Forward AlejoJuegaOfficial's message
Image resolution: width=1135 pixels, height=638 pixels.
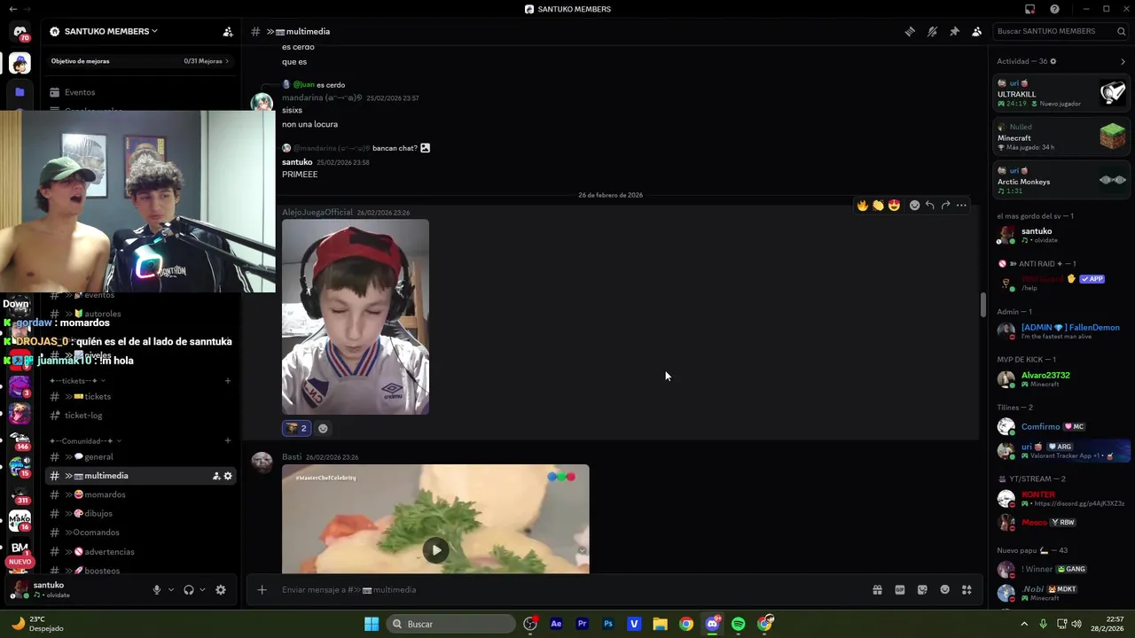tap(945, 206)
